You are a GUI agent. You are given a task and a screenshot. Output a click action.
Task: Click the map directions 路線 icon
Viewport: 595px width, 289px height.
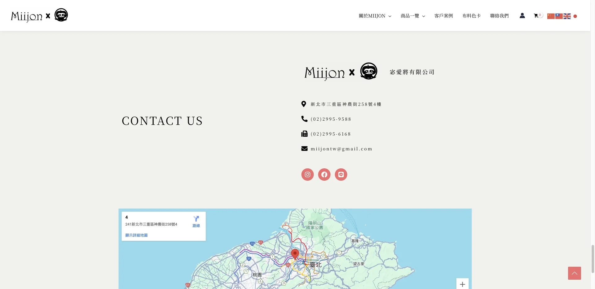click(x=196, y=221)
